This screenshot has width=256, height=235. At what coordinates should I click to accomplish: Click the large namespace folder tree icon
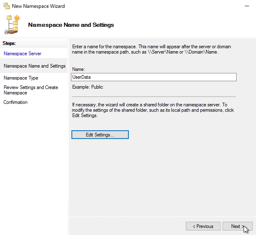tap(13, 25)
